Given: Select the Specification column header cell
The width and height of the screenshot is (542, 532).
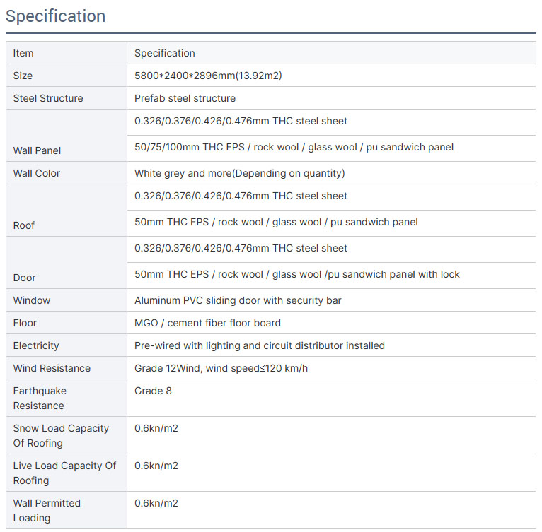Looking at the screenshot, I should point(331,53).
